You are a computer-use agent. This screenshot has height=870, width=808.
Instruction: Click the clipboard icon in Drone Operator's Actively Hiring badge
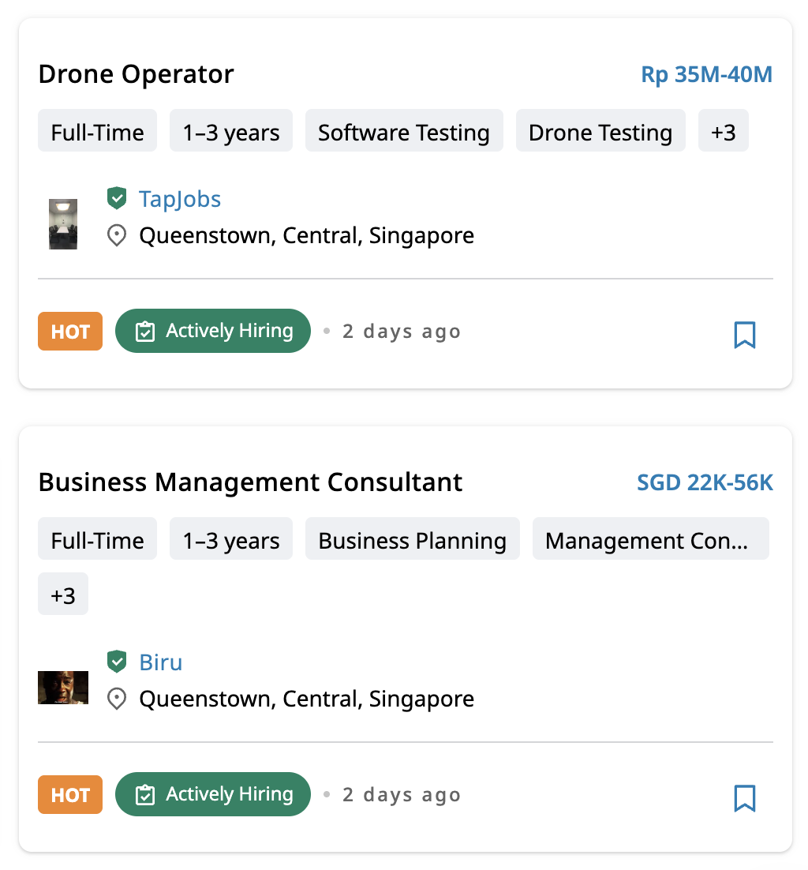click(145, 331)
